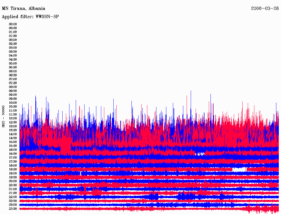281x214 pixels.
Task: Click the 17:30 time row label
Action: (13, 162)
